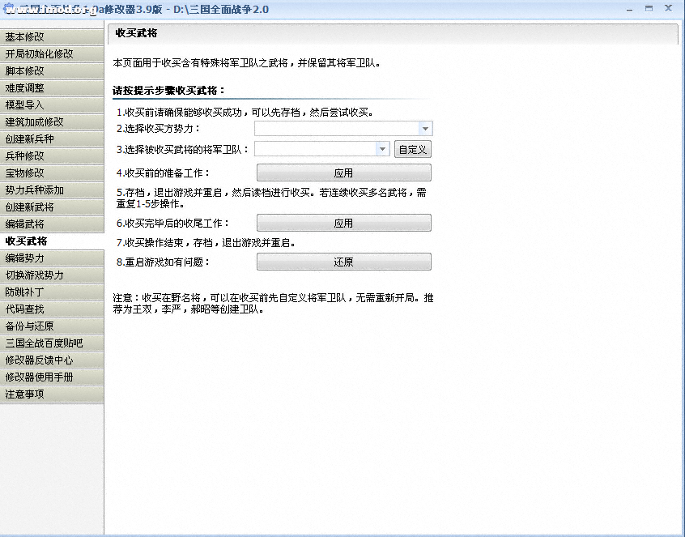The height and width of the screenshot is (537, 685).
Task: Click the 自定义 button
Action: pos(413,149)
